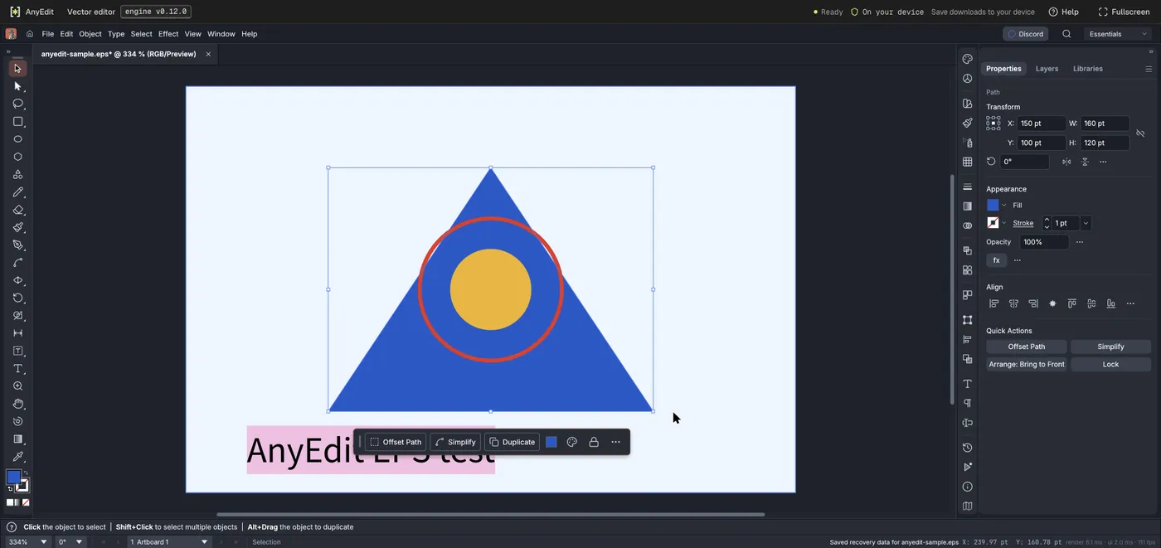This screenshot has width=1161, height=548.
Task: Switch to the Layers tab
Action: pos(1047,69)
